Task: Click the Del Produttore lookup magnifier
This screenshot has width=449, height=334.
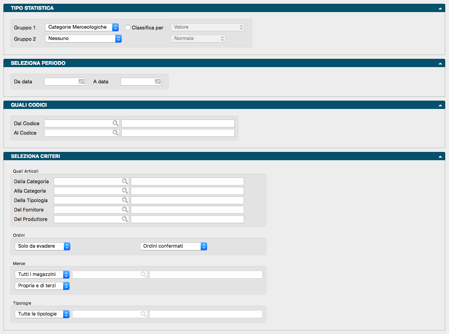Action: pyautogui.click(x=125, y=219)
